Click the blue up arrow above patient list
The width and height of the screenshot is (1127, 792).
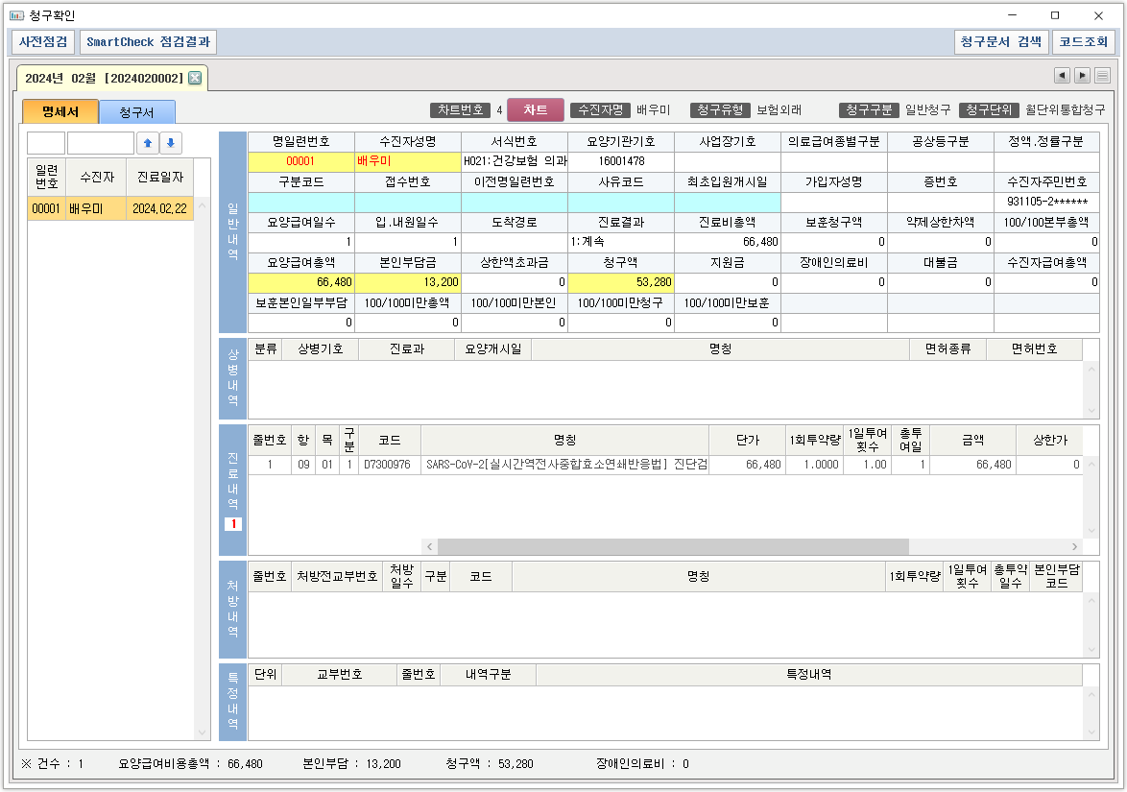coord(147,144)
